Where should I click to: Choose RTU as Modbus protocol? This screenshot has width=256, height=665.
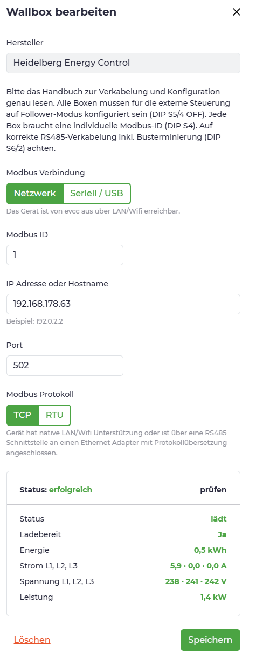point(54,415)
